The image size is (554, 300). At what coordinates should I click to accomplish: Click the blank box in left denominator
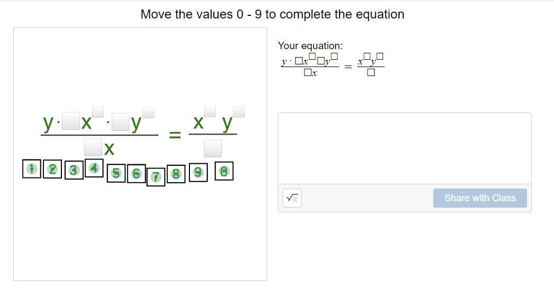93,147
